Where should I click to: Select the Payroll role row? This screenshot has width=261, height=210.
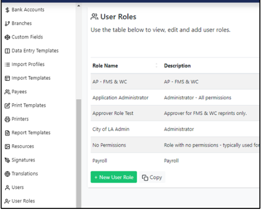tap(175, 161)
